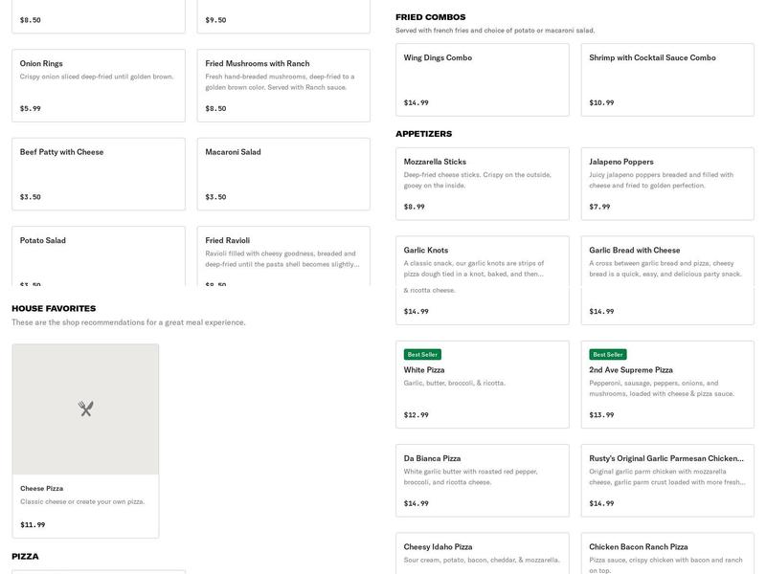Add Beef Patty with Cheese item
Viewport: 766px width, 574px height.
pyautogui.click(x=98, y=174)
